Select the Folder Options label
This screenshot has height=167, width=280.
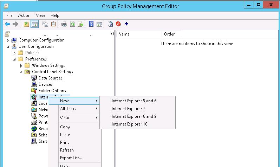(x=52, y=91)
